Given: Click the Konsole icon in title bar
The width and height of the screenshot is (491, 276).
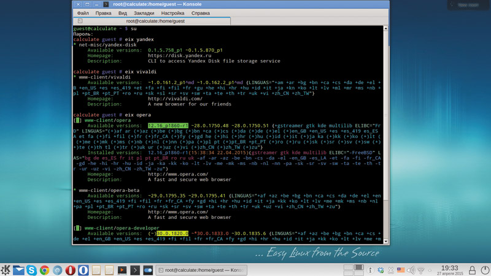Looking at the screenshot, I should click(x=106, y=4).
